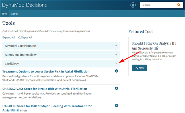This screenshot has width=185, height=113.
Task: Collapse the Cardiology section chevron
Action: pos(116,64)
